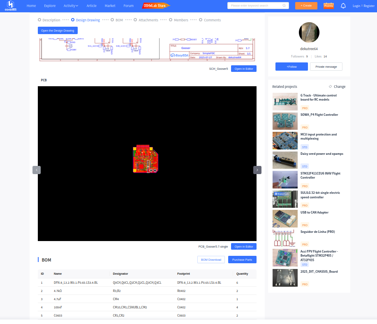Click the Purchase Parts button
Screen dimensions: 377x324
coord(242,260)
